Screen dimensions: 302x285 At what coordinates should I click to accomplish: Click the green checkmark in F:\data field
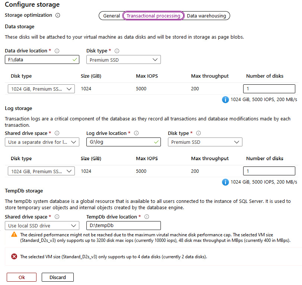[x=75, y=59]
